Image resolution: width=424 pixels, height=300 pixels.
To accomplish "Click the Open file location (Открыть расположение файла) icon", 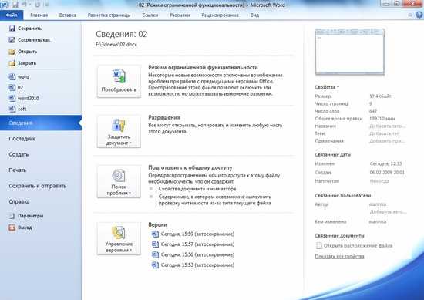I will pyautogui.click(x=319, y=245).
